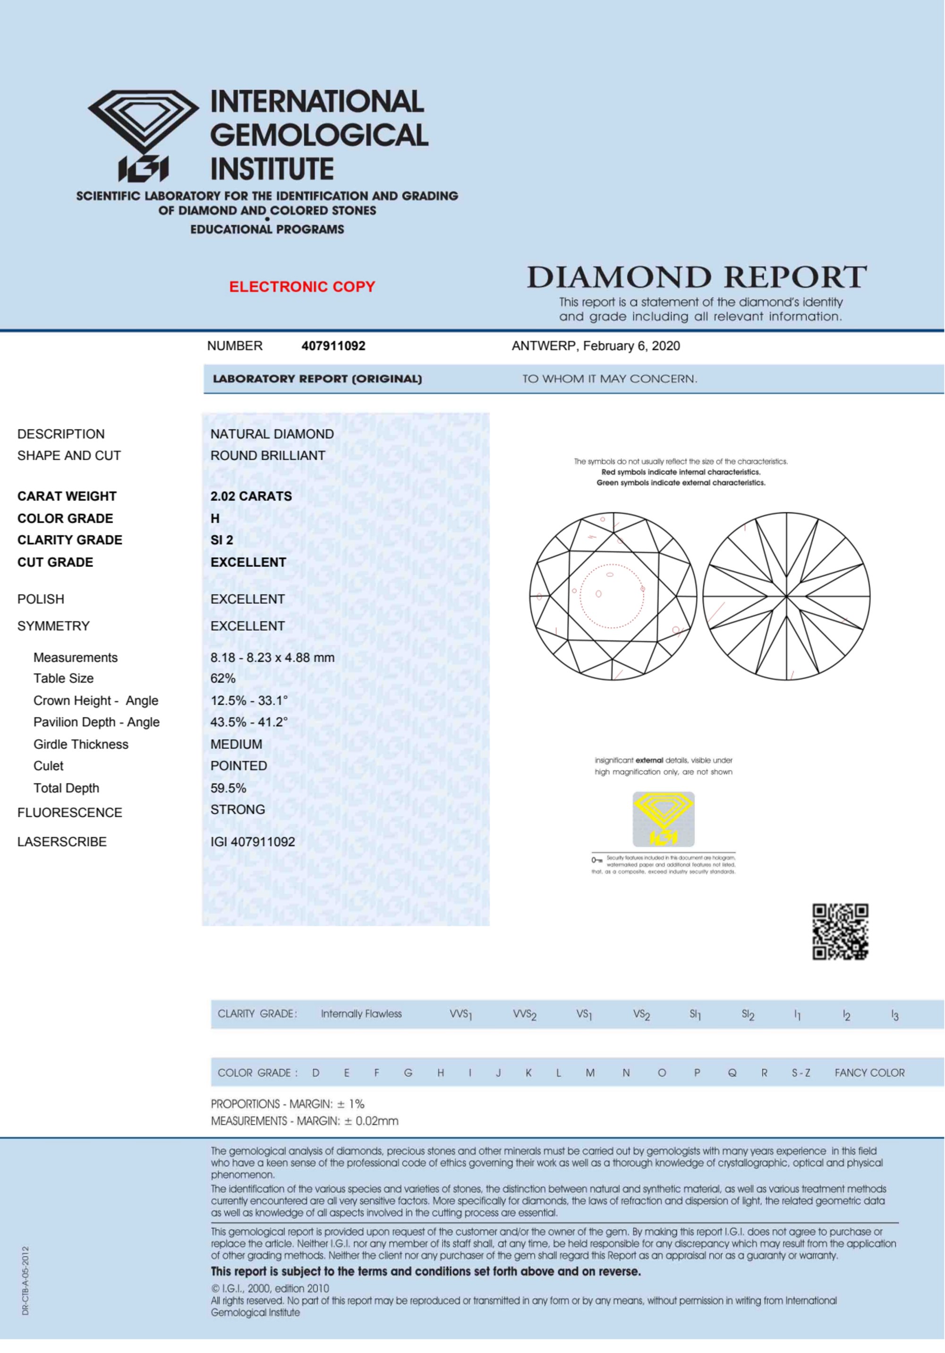Click H in the color grade scale
The height and width of the screenshot is (1353, 945).
(x=440, y=1072)
